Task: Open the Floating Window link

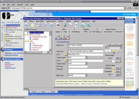Action: [10, 68]
